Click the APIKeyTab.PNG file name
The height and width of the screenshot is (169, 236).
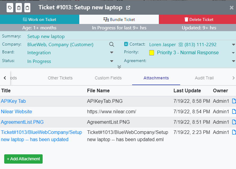105,101
